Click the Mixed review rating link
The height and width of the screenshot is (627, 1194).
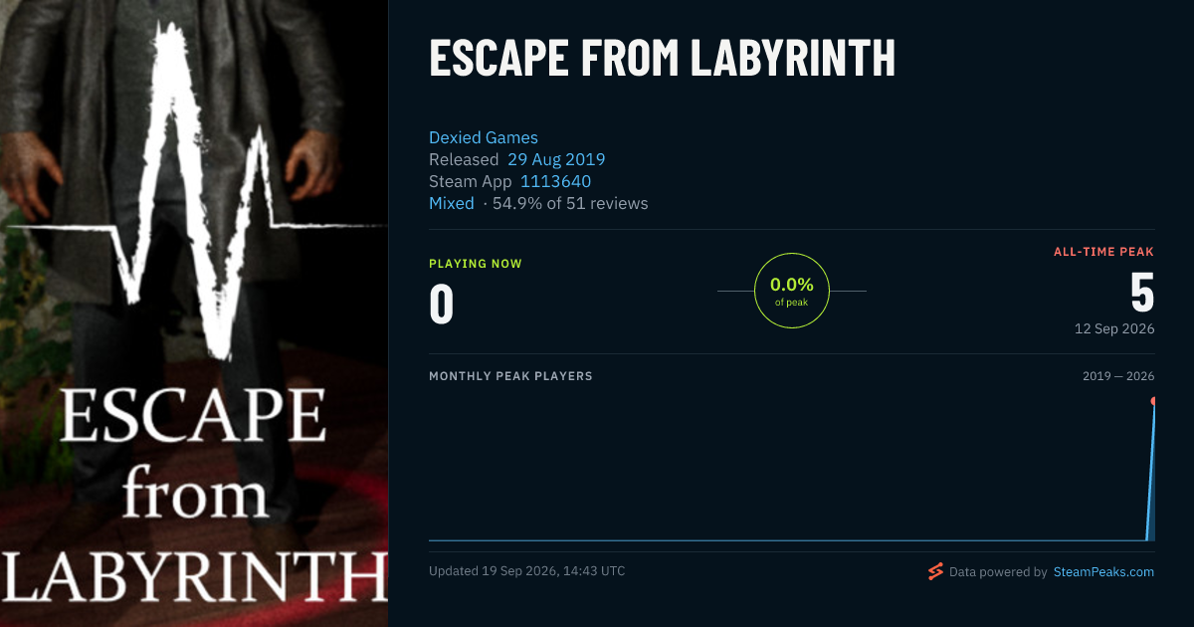tap(452, 203)
